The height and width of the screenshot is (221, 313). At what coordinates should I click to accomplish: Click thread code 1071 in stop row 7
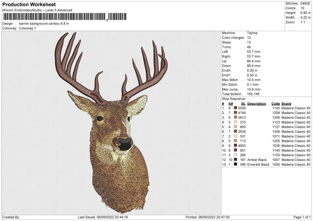click(276, 136)
